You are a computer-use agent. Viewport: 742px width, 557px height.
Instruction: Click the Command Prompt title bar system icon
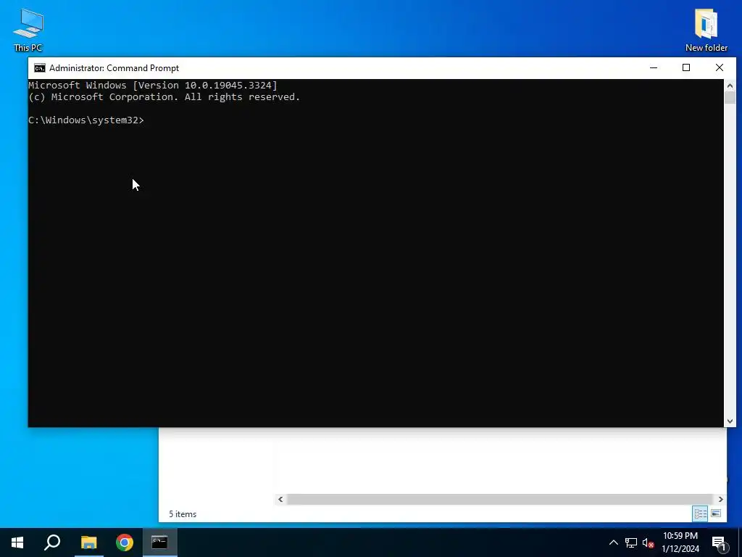(x=40, y=68)
